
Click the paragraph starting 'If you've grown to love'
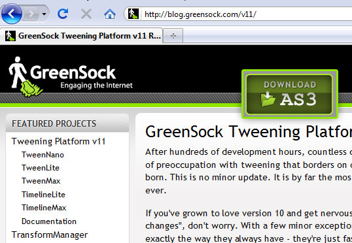[x=249, y=226]
